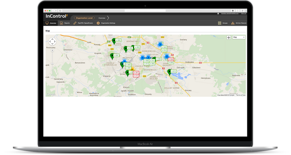Click the green pin for nr 865

point(114,41)
